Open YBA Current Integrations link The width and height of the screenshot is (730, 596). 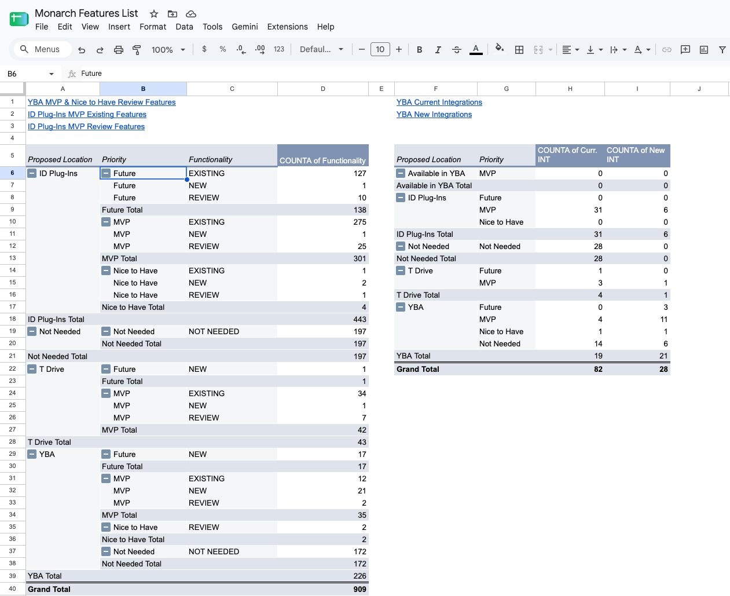click(439, 102)
